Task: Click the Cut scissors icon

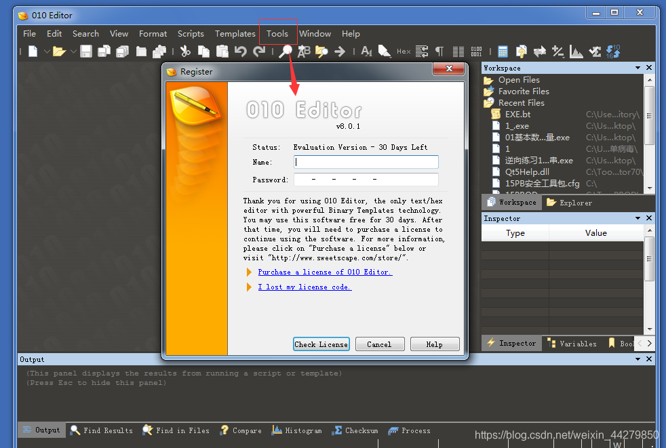Action: tap(185, 52)
